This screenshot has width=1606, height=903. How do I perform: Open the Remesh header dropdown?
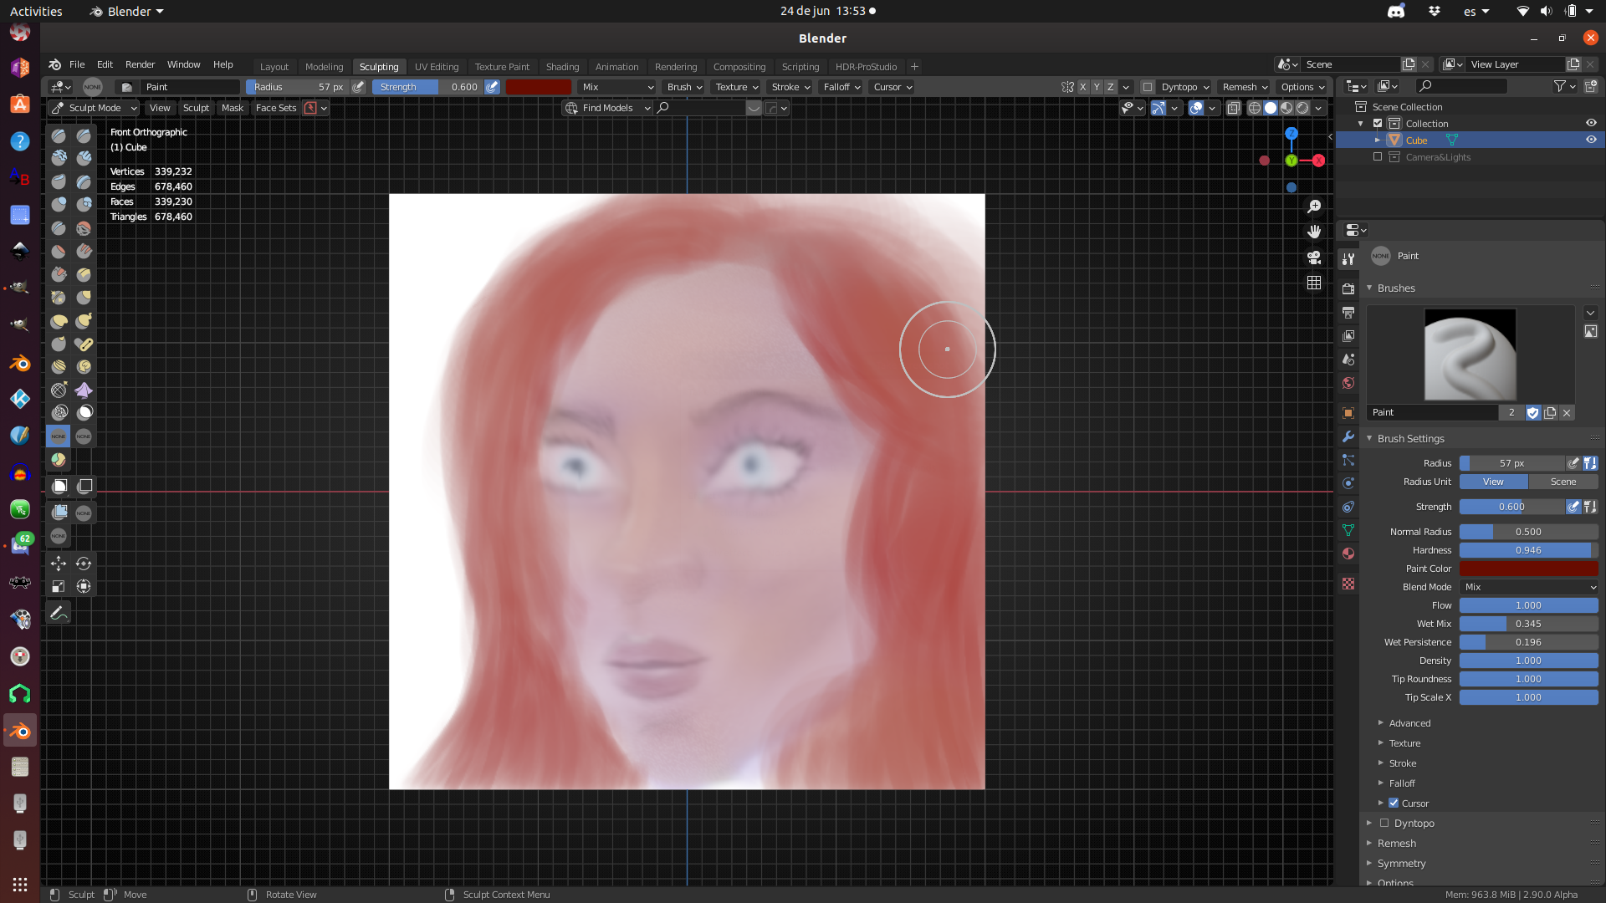coord(1244,87)
